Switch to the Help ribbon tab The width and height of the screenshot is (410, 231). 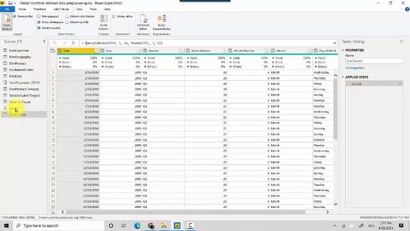(x=107, y=9)
